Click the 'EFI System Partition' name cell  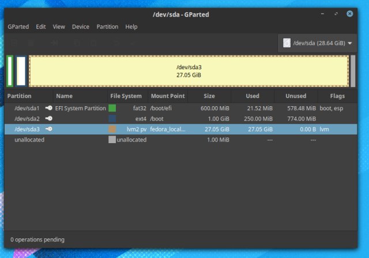click(81, 108)
